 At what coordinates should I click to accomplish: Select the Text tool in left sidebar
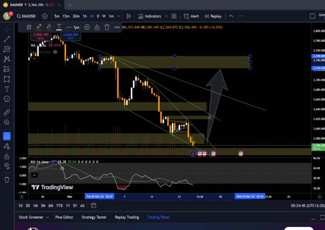(x=7, y=89)
